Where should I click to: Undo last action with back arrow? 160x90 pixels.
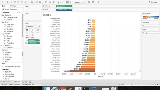tap(8, 2)
